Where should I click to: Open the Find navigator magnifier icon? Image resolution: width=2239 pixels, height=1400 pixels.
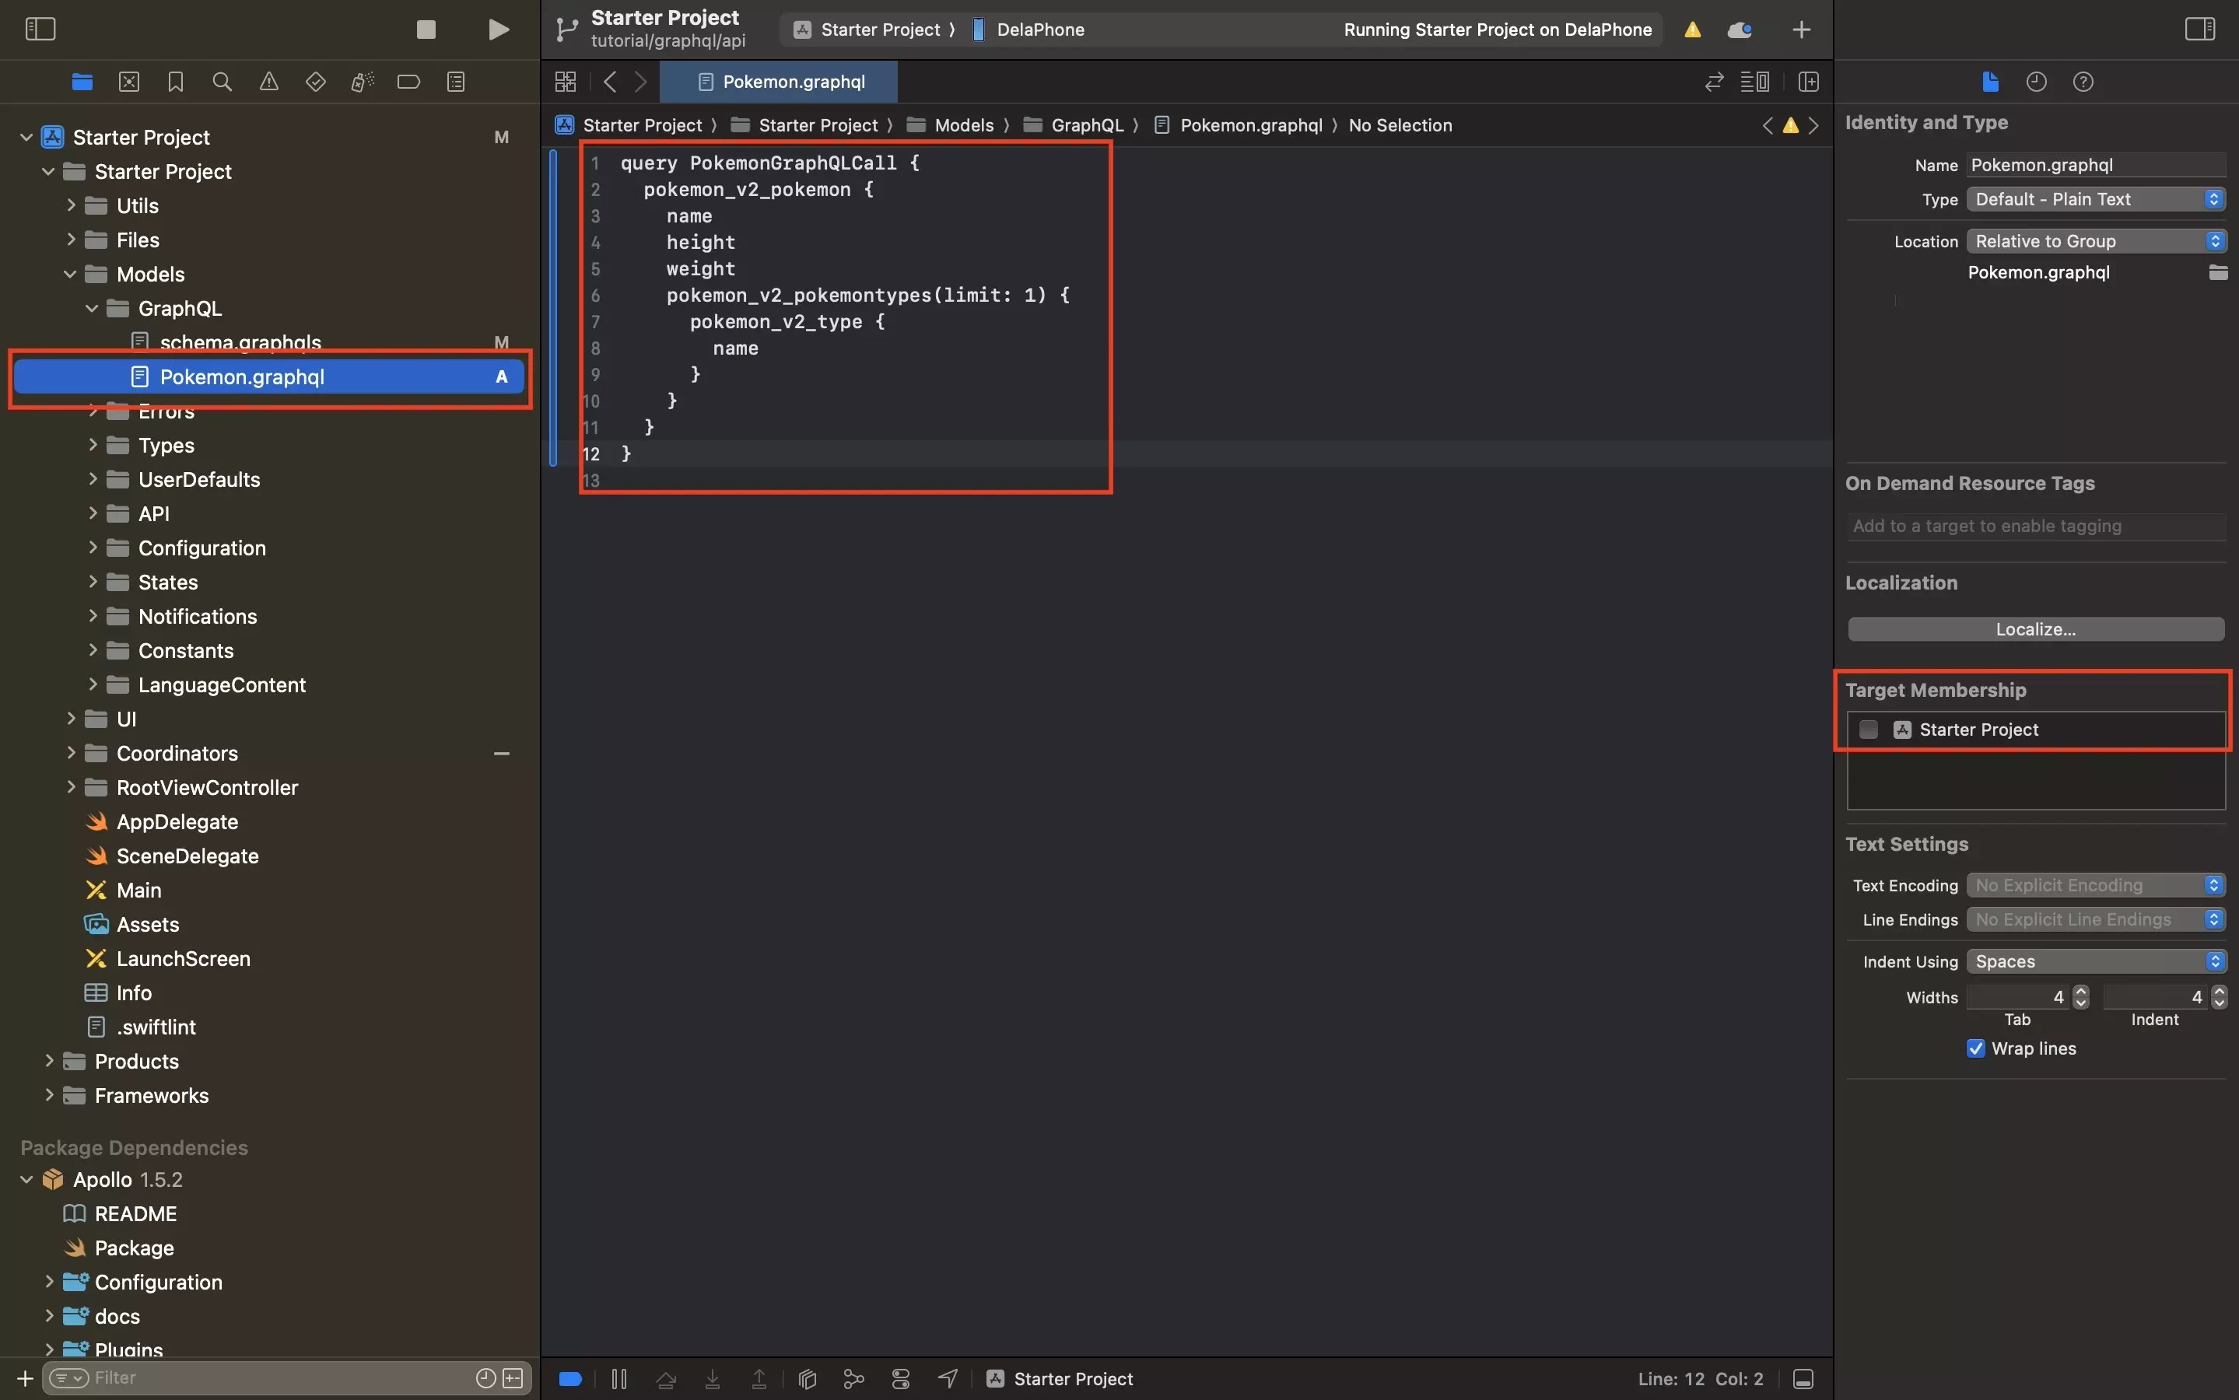point(222,82)
